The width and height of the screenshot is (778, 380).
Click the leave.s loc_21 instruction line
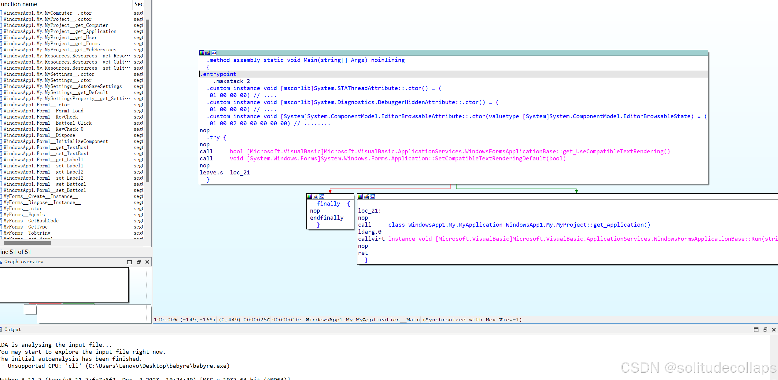click(225, 173)
